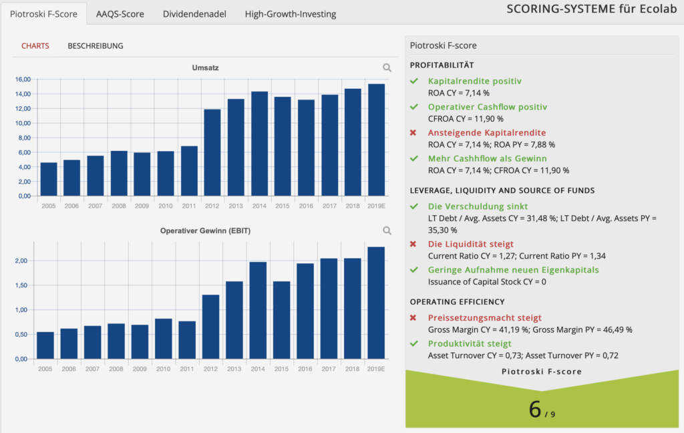Click green checkmark beside Produktivität steigt
Image resolution: width=684 pixels, height=433 pixels.
[414, 343]
